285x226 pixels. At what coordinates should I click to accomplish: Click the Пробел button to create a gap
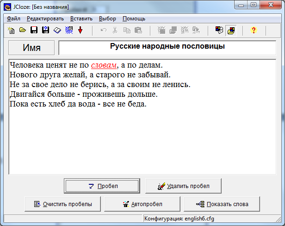point(102,186)
